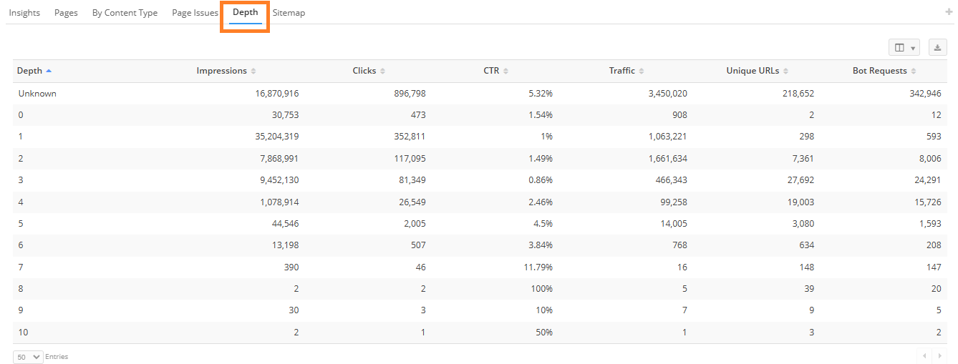
Task: Click the download export icon
Action: [x=937, y=48]
